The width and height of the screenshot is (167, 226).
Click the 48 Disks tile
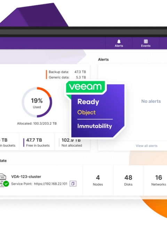click(x=128, y=180)
